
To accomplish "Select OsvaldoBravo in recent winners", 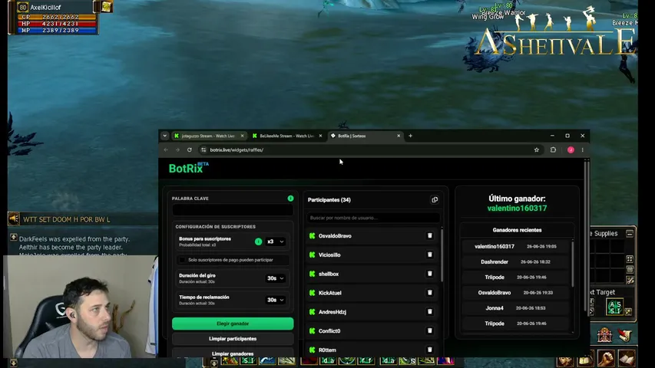I will pyautogui.click(x=516, y=292).
